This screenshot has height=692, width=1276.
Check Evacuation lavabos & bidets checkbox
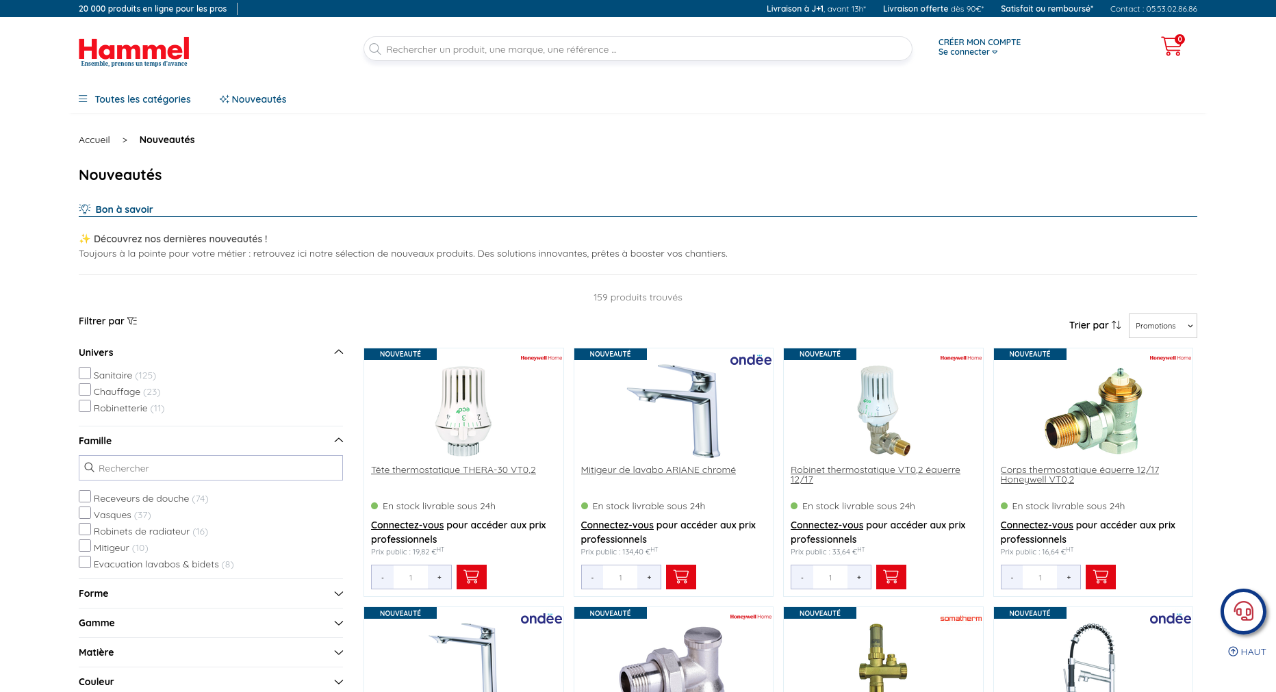85,562
